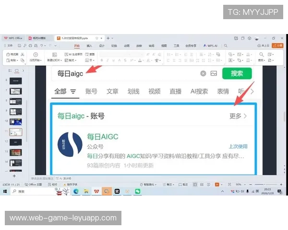Open the 备注 notes dropdown in status bar
This screenshot has height=230, width=288.
(x=168, y=184)
